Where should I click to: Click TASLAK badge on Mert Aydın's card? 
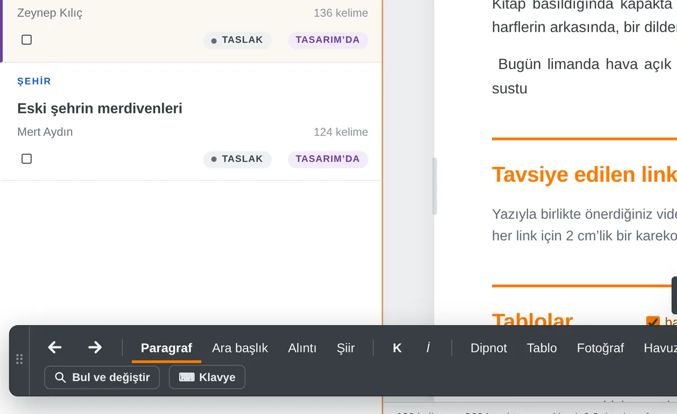tap(237, 159)
